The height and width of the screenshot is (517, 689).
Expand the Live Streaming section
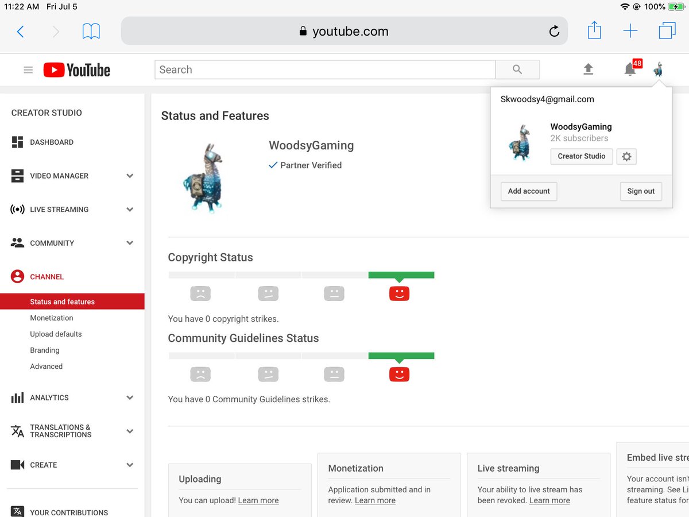(x=130, y=210)
